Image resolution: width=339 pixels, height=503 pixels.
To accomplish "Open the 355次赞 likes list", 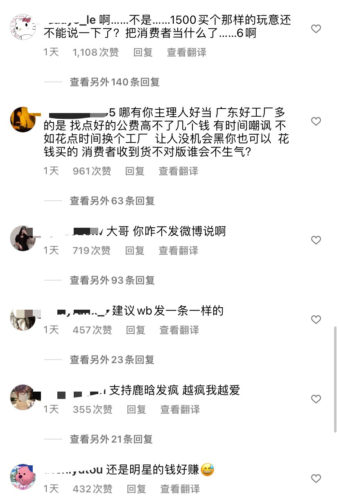I will click(93, 409).
